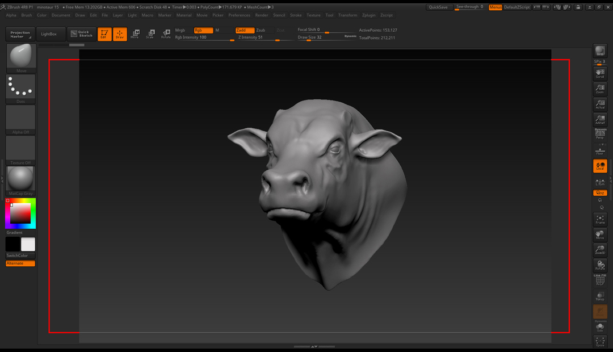Toggle Rgb channel mode

pyautogui.click(x=203, y=30)
